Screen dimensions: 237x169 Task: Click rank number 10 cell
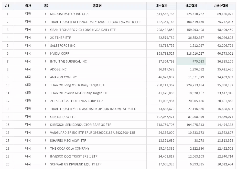click(8, 85)
